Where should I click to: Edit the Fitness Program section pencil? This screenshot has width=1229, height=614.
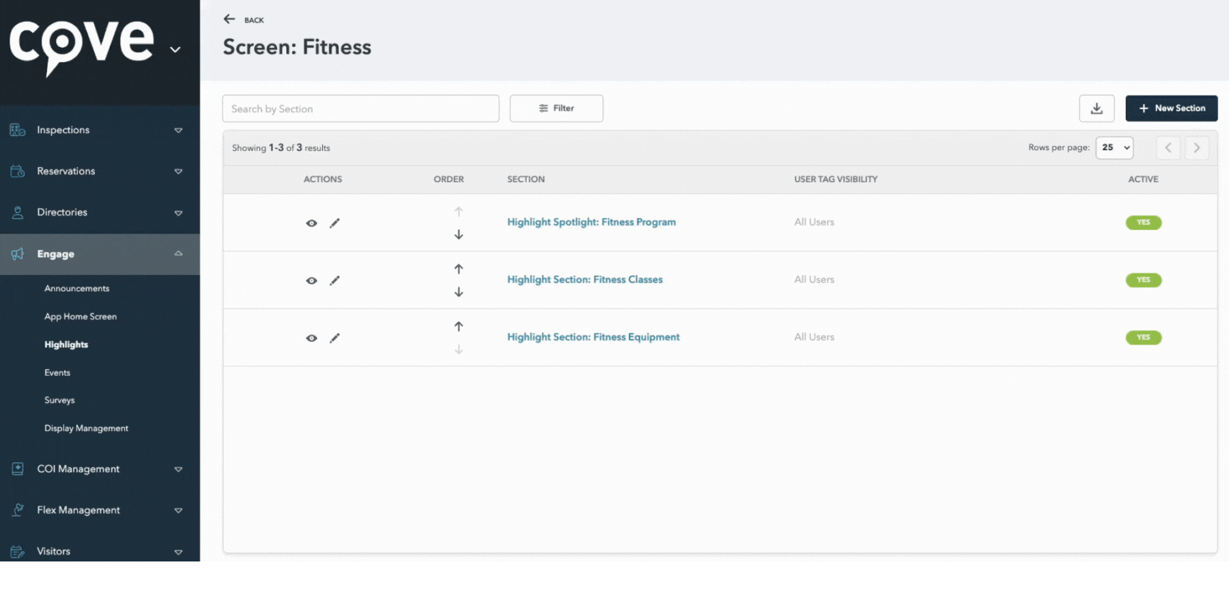335,223
